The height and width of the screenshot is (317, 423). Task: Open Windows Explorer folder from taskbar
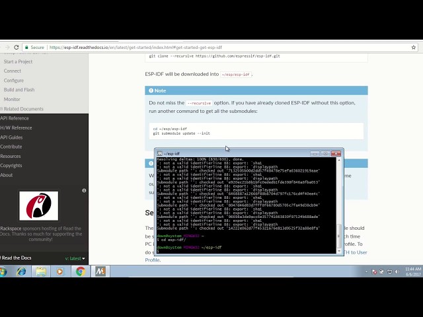[x=41, y=271]
